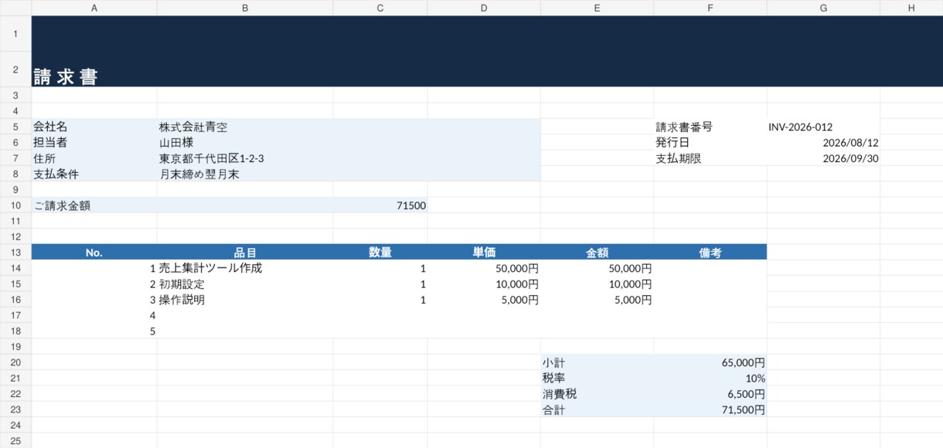Image resolution: width=943 pixels, height=448 pixels.
Task: Select column F header
Action: pyautogui.click(x=710, y=8)
